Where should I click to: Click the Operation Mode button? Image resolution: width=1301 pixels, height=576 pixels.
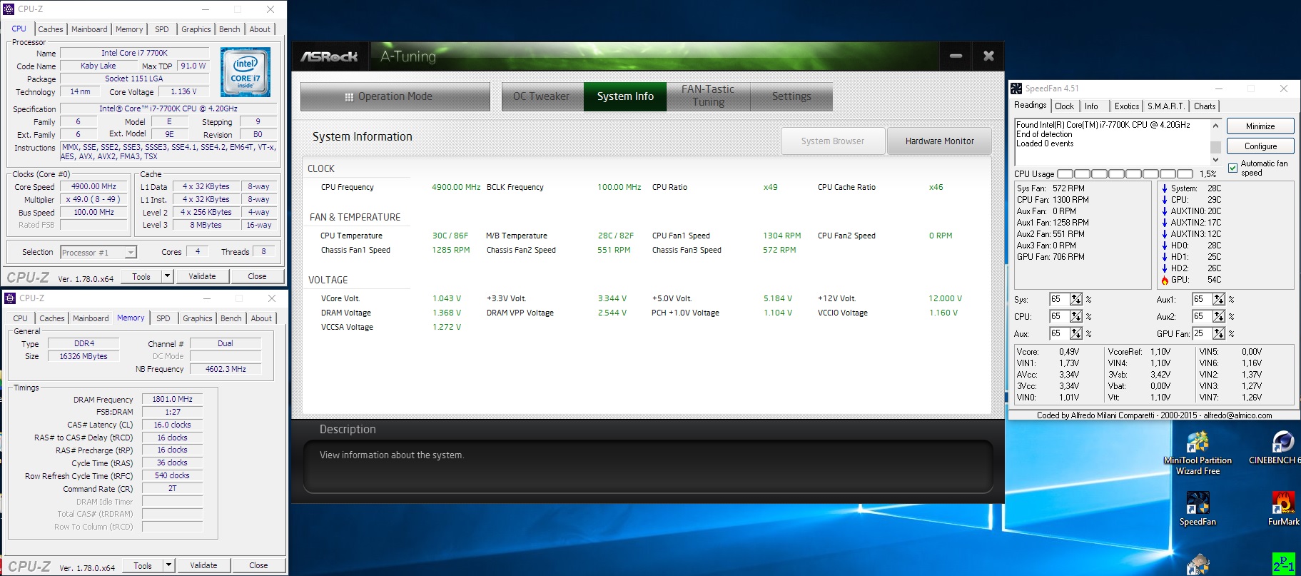pyautogui.click(x=395, y=96)
